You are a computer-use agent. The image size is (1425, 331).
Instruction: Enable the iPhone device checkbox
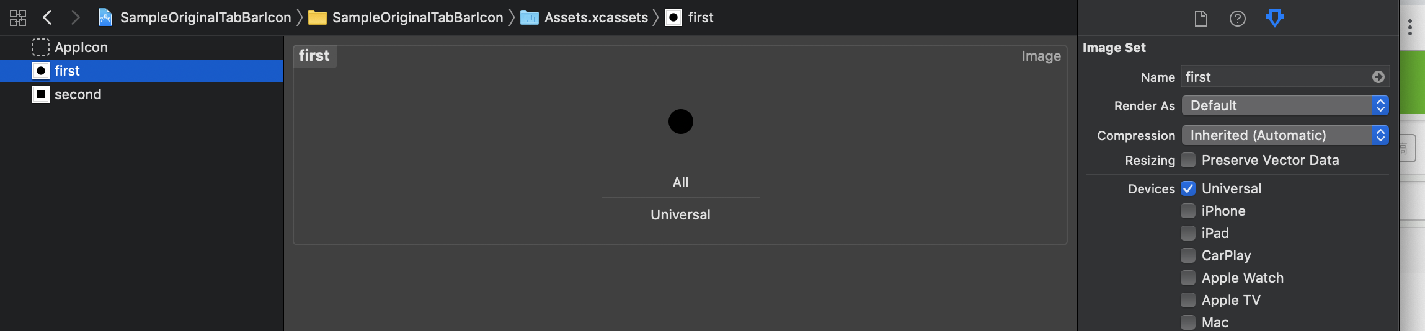click(1188, 211)
